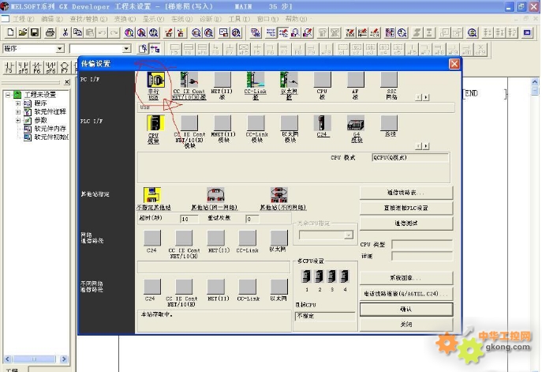Select the SSC network icon in PC I/F

(389, 80)
